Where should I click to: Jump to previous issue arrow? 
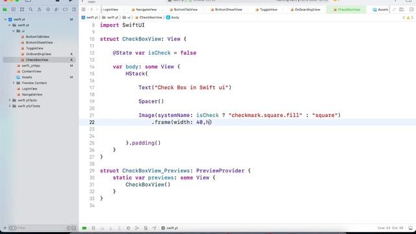click(x=404, y=18)
